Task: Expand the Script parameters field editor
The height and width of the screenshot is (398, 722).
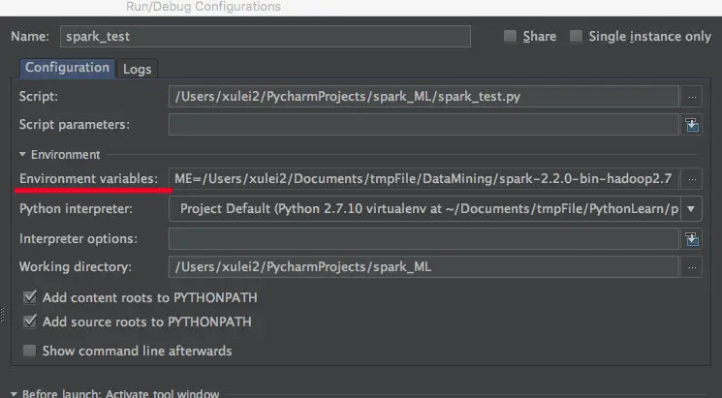Action: coord(692,125)
